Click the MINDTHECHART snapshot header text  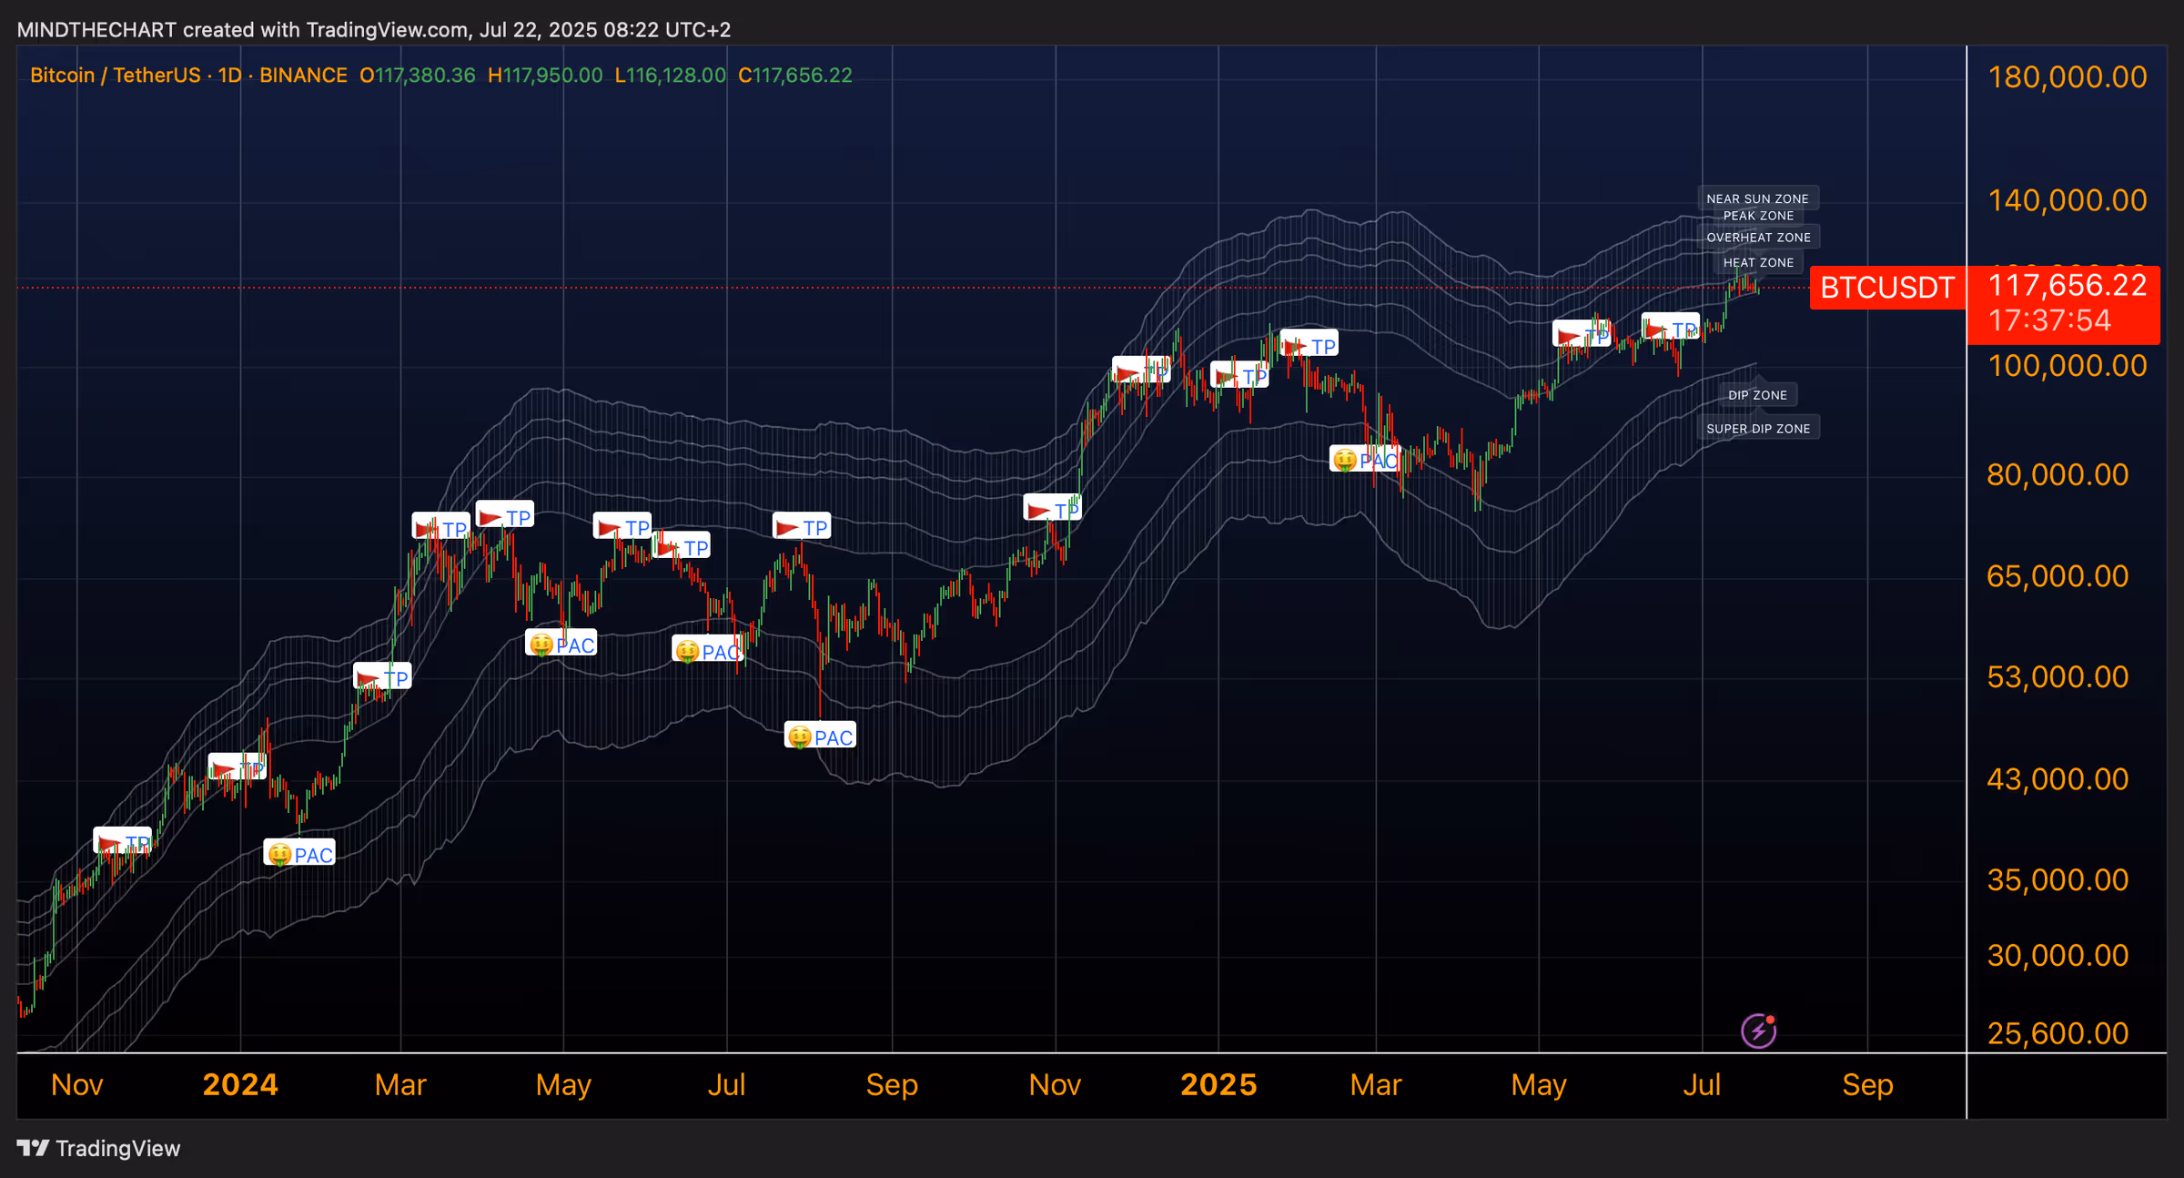(374, 29)
